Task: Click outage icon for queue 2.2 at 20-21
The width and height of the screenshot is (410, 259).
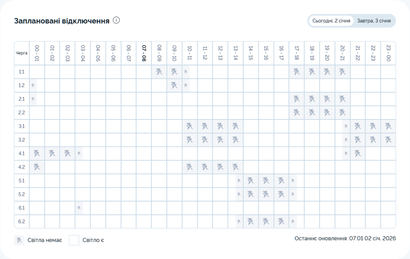Action: coord(342,113)
